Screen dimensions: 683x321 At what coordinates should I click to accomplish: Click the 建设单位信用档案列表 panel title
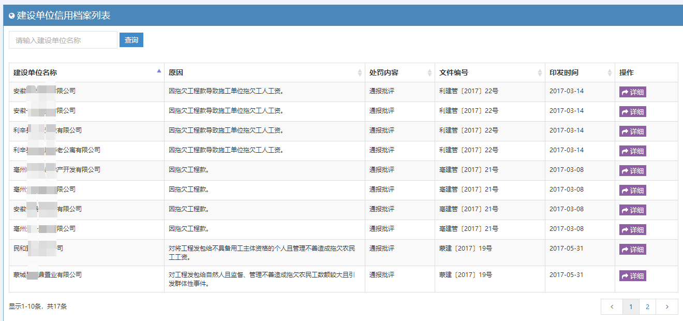point(64,16)
